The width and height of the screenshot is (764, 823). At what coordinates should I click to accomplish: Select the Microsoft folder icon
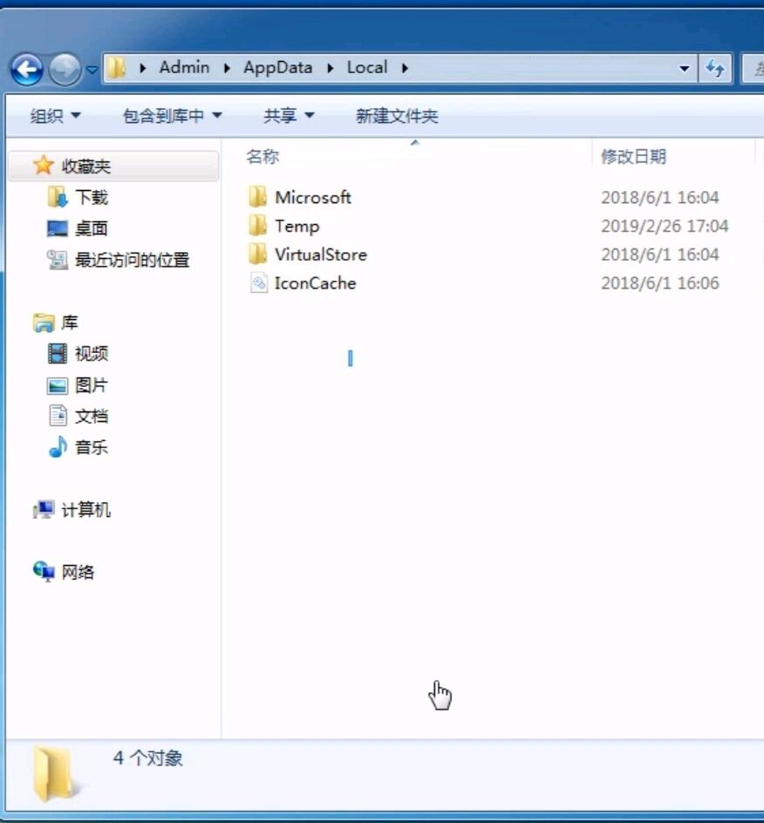[x=257, y=197]
